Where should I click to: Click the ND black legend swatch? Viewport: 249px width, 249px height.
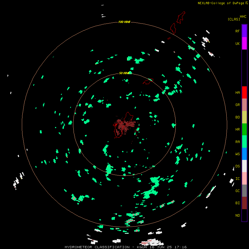click(x=244, y=215)
